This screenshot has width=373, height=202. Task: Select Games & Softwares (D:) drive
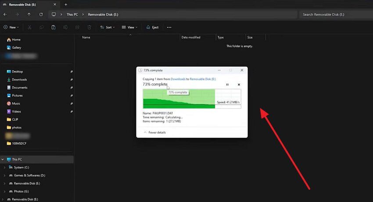29,176
